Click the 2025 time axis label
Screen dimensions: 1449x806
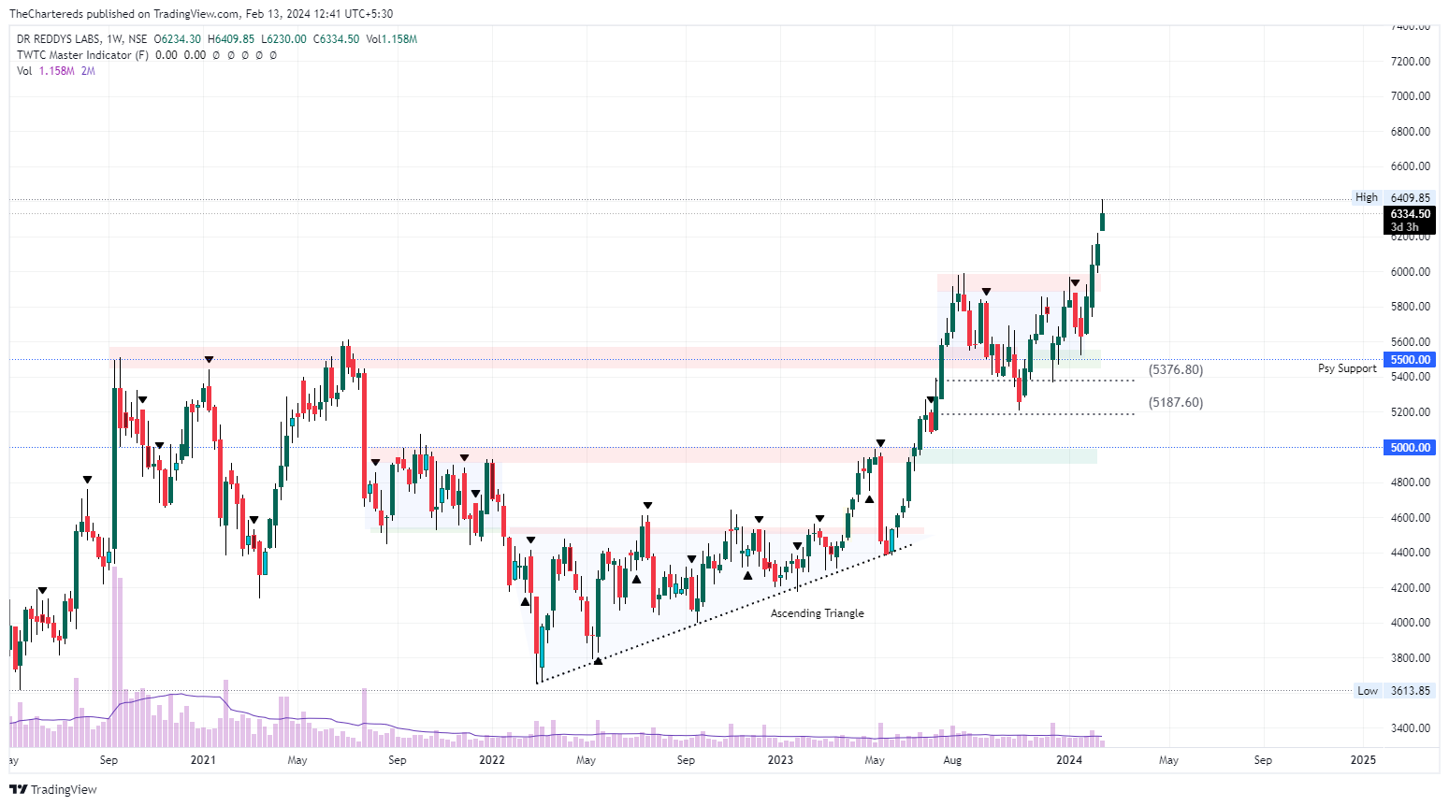(1364, 760)
